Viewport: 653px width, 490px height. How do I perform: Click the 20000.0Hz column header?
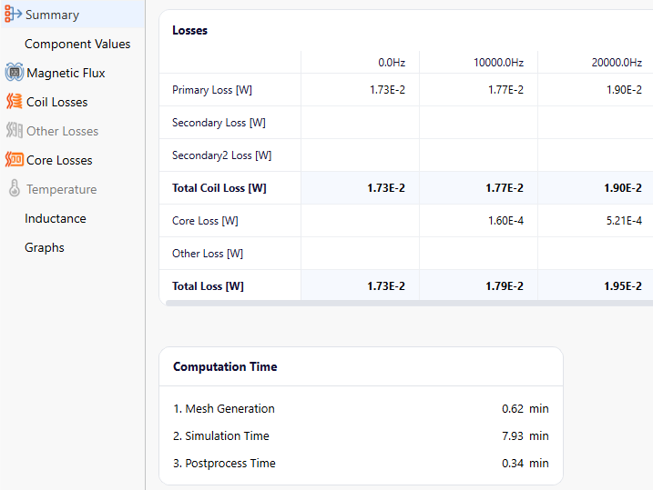617,63
